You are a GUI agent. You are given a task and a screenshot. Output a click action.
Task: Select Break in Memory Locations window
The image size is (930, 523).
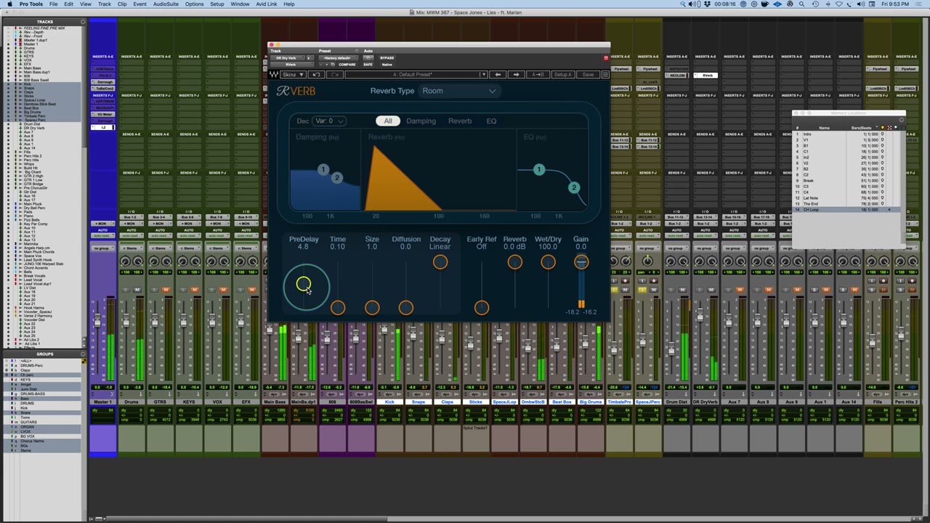click(x=846, y=181)
